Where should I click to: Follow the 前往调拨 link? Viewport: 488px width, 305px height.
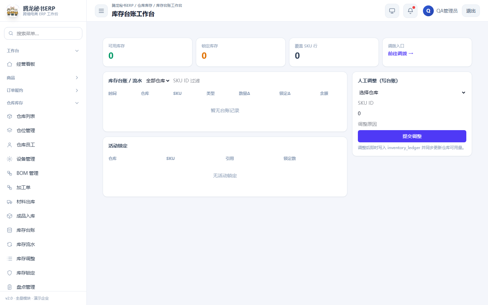(401, 54)
